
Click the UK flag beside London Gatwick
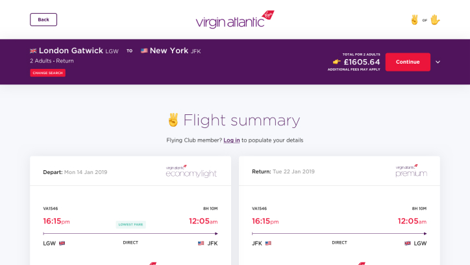[33, 51]
